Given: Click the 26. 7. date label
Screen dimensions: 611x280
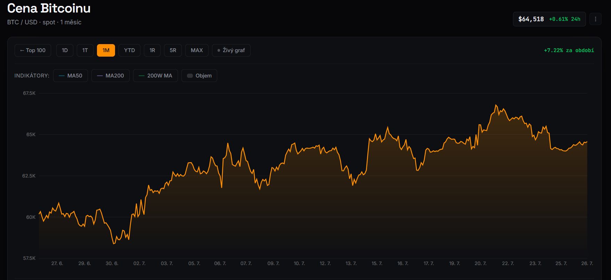Looking at the screenshot, I should 587,264.
